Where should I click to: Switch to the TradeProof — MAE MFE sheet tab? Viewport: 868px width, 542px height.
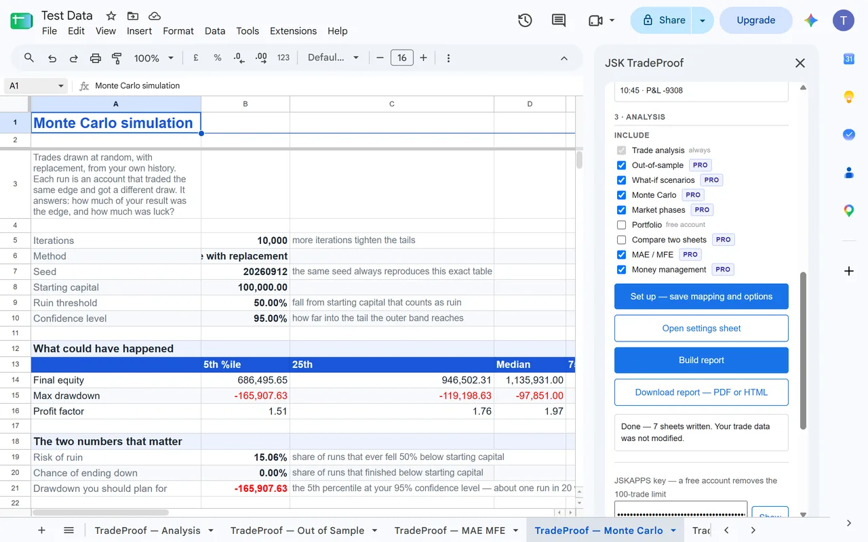click(450, 530)
